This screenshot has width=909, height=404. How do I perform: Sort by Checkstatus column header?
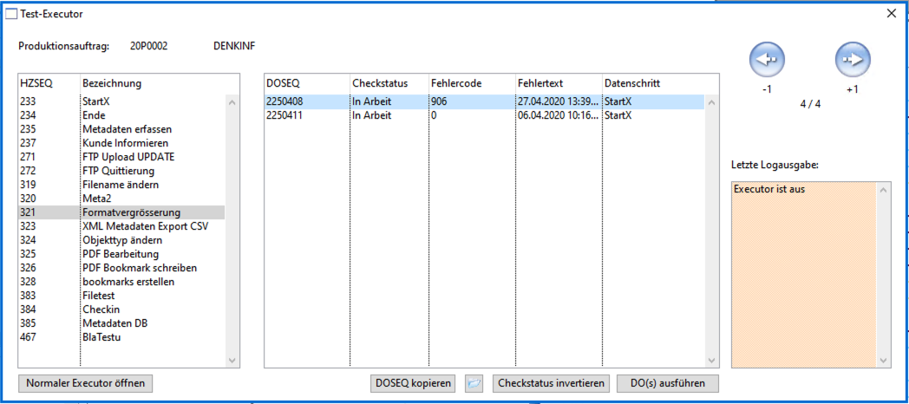pyautogui.click(x=380, y=83)
